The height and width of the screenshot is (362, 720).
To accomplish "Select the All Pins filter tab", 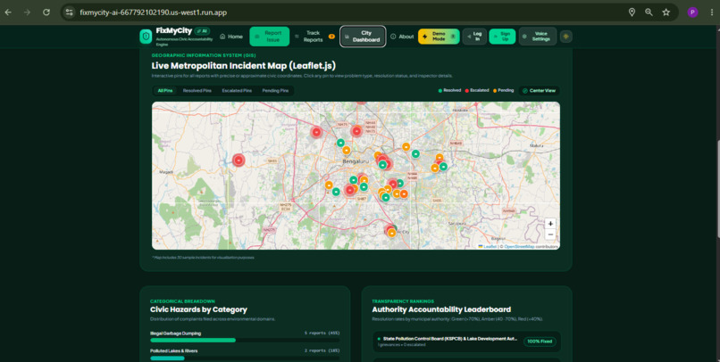I will click(165, 91).
